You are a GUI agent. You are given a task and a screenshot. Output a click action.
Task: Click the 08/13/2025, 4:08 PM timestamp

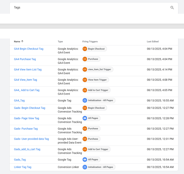(x=160, y=80)
